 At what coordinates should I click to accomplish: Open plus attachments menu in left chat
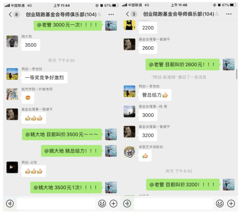[114, 203]
